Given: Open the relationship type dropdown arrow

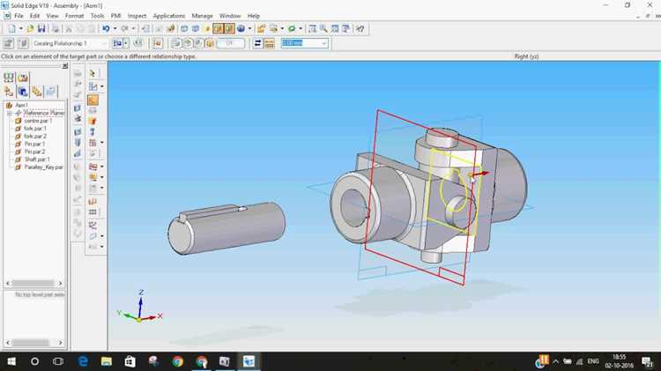Looking at the screenshot, I should [126, 43].
